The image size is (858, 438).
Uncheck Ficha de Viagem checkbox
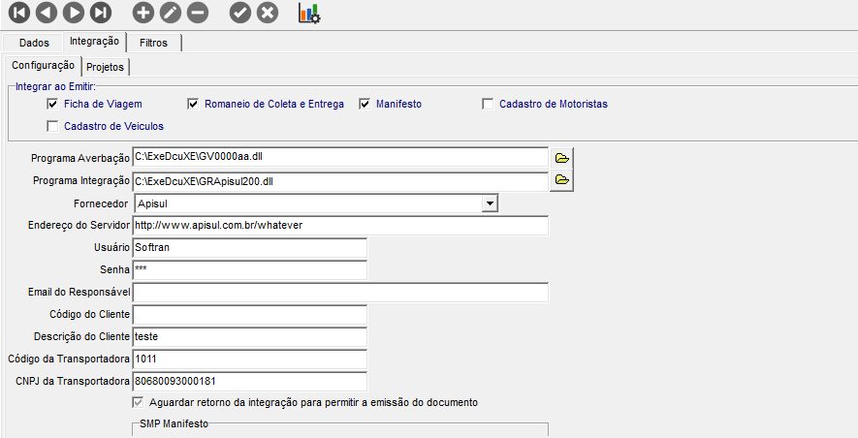pos(53,104)
